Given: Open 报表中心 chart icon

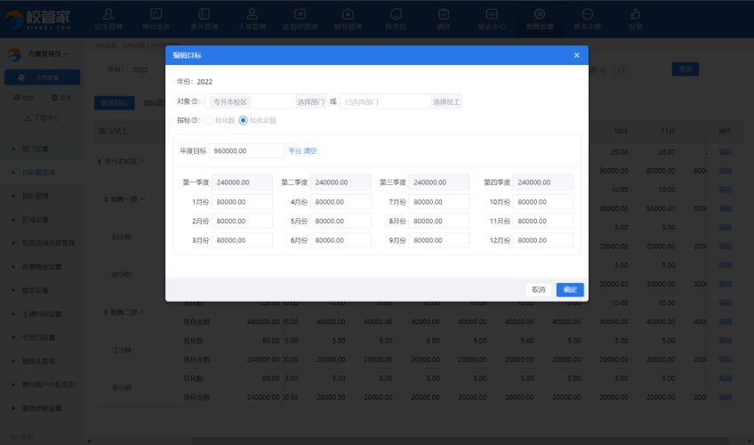Looking at the screenshot, I should click(x=491, y=17).
